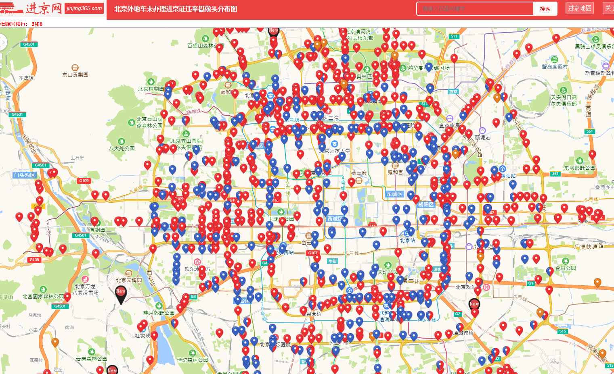Click the 世纪森林公园 park icon
Screen dimensions: 614x374
(x=192, y=353)
